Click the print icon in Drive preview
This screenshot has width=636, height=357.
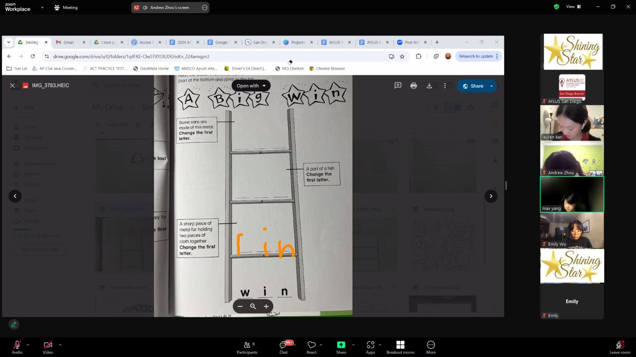click(x=414, y=86)
